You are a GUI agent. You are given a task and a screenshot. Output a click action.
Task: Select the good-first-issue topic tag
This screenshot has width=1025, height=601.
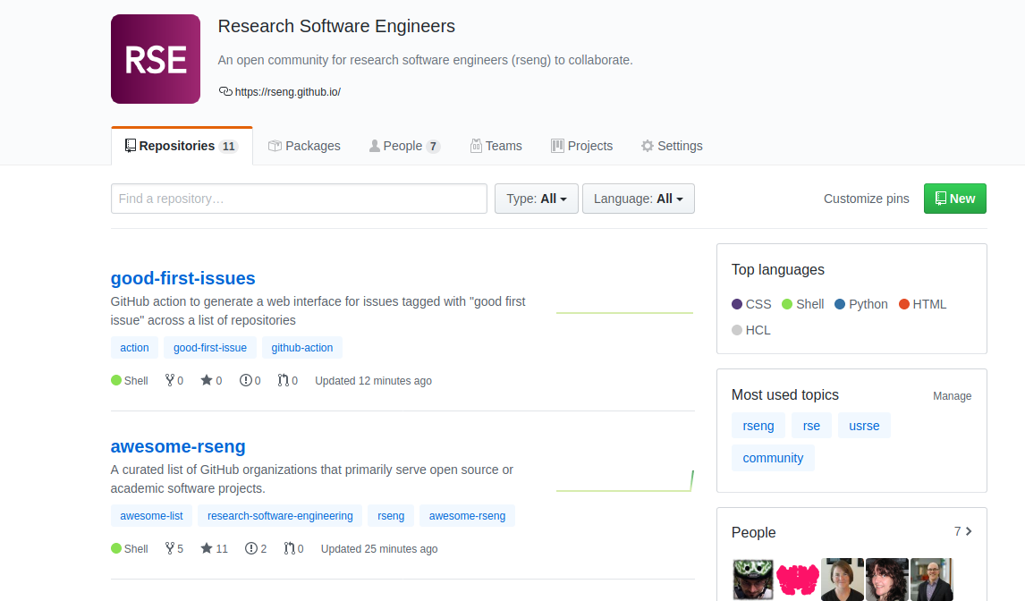pos(210,348)
